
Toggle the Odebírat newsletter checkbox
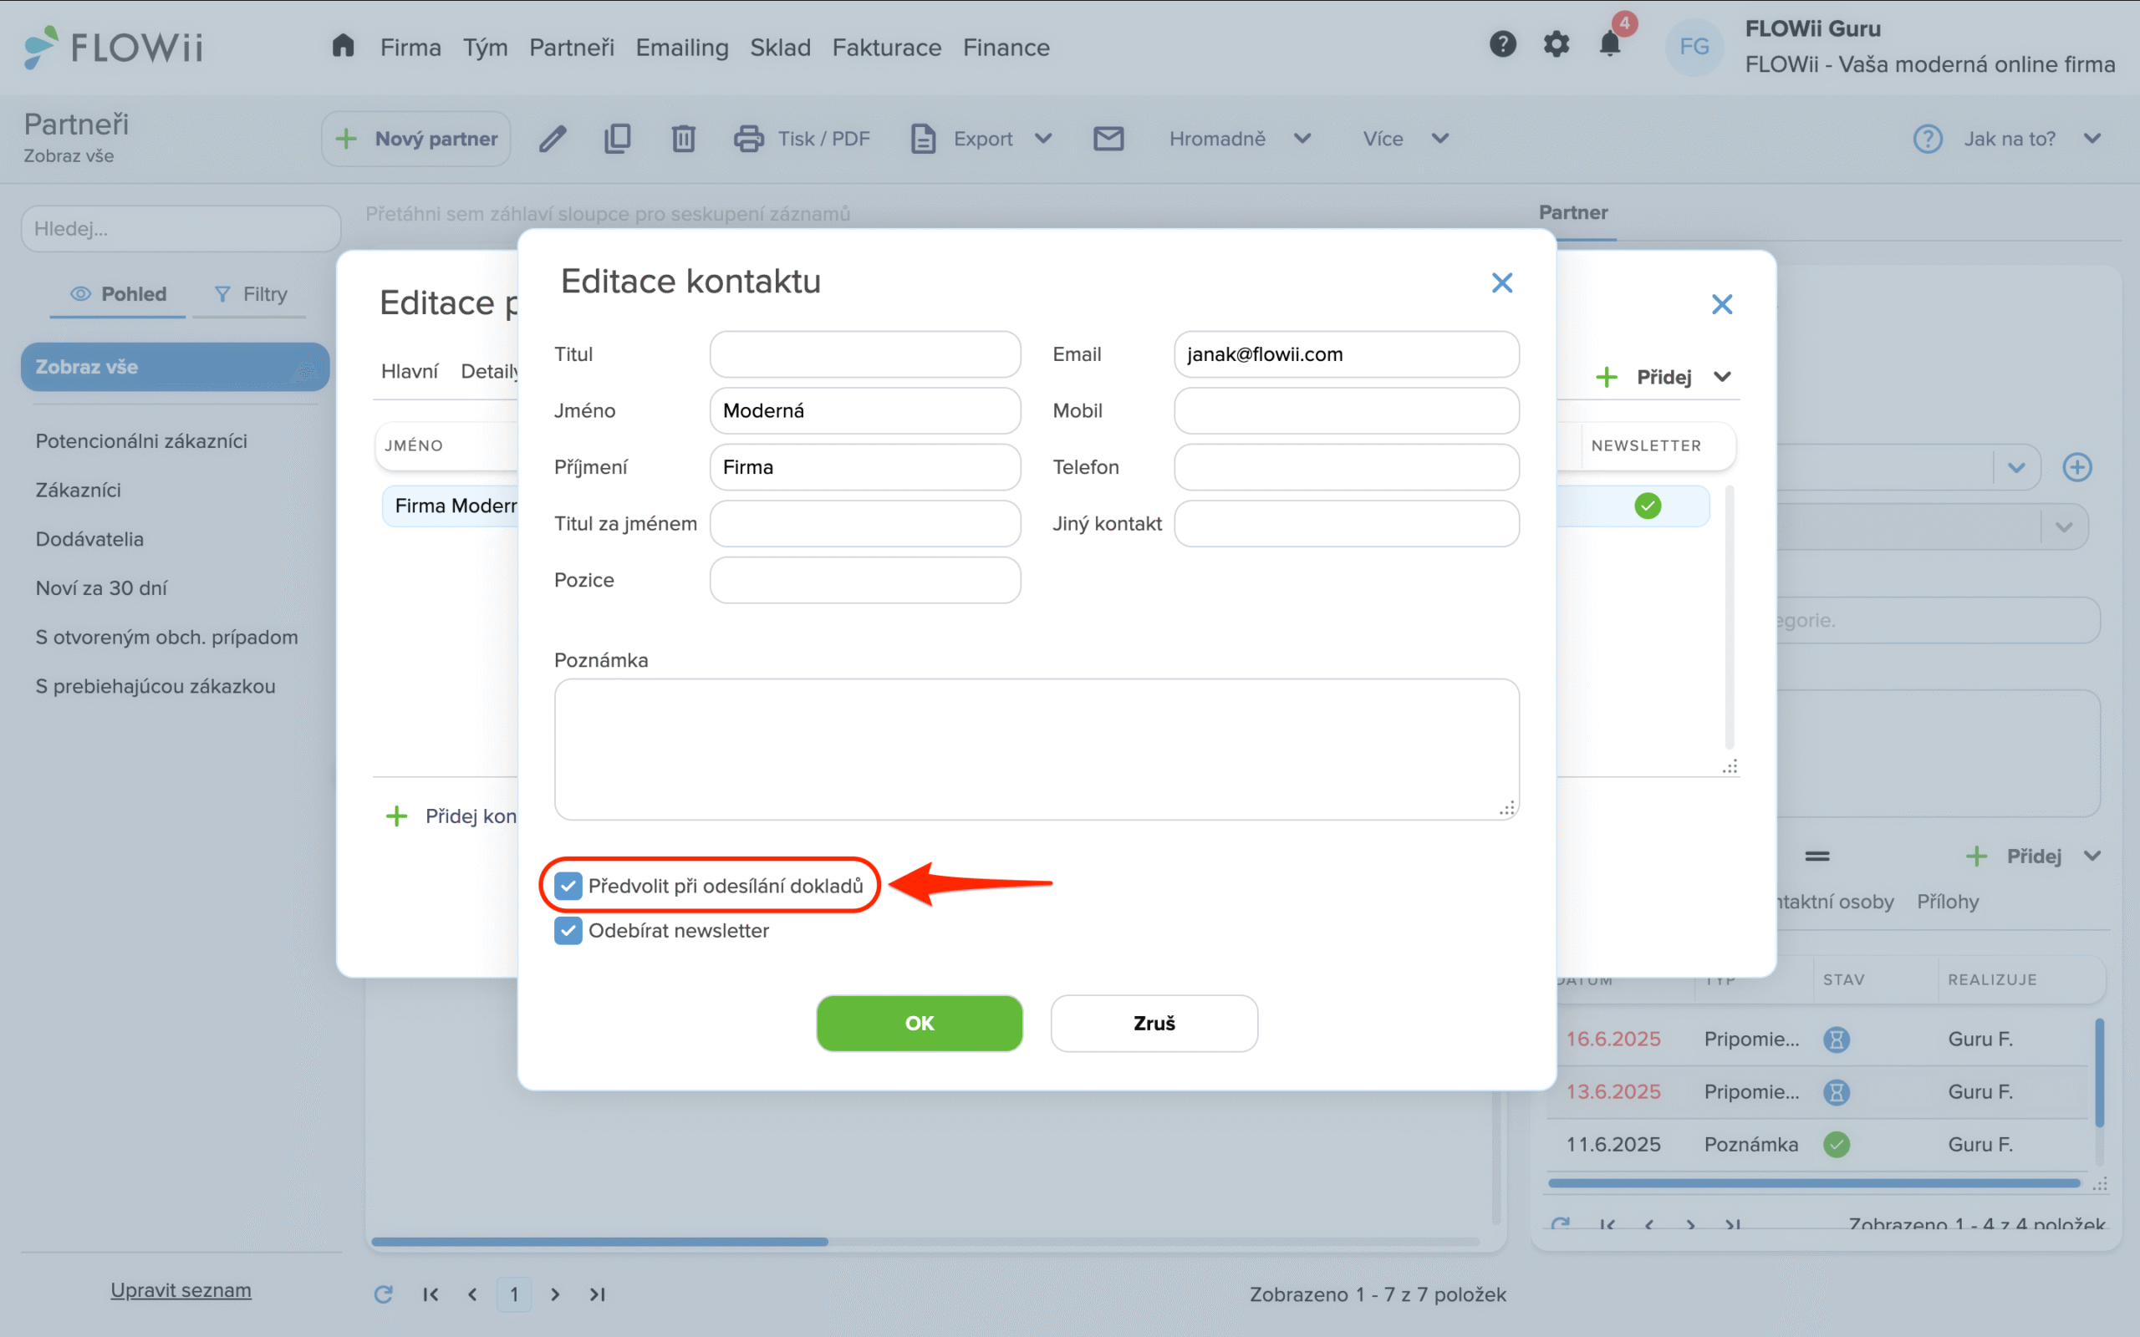(568, 930)
